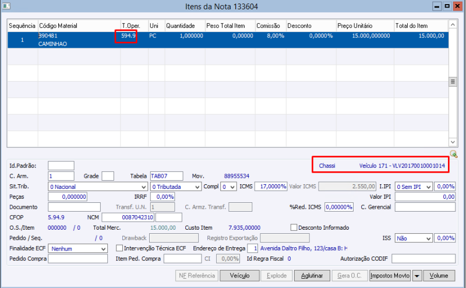Click the Preço Unitário column header

pos(364,26)
